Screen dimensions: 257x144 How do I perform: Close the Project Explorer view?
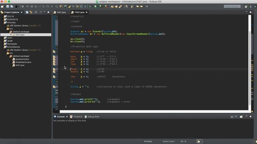pyautogui.click(x=22, y=12)
